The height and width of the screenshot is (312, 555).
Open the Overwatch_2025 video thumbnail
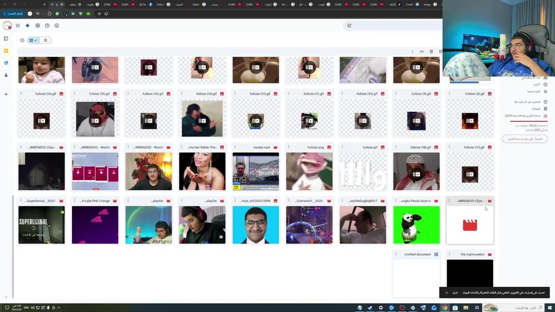point(309,225)
